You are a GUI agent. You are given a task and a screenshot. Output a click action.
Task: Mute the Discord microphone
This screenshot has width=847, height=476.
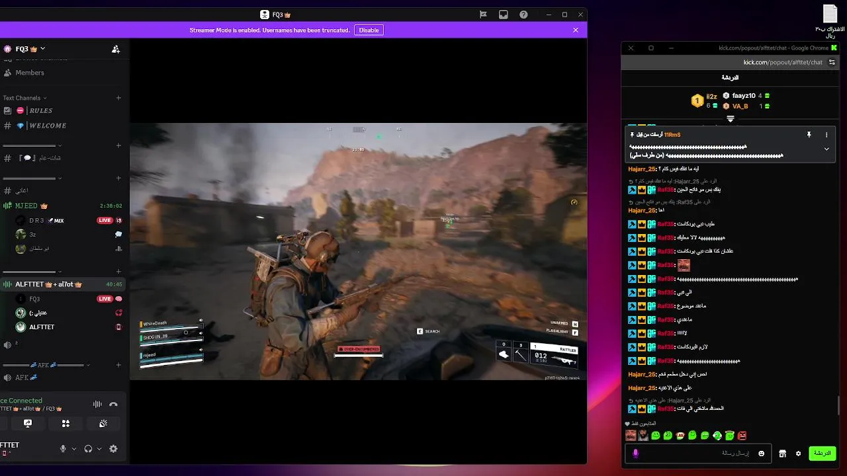coord(63,449)
